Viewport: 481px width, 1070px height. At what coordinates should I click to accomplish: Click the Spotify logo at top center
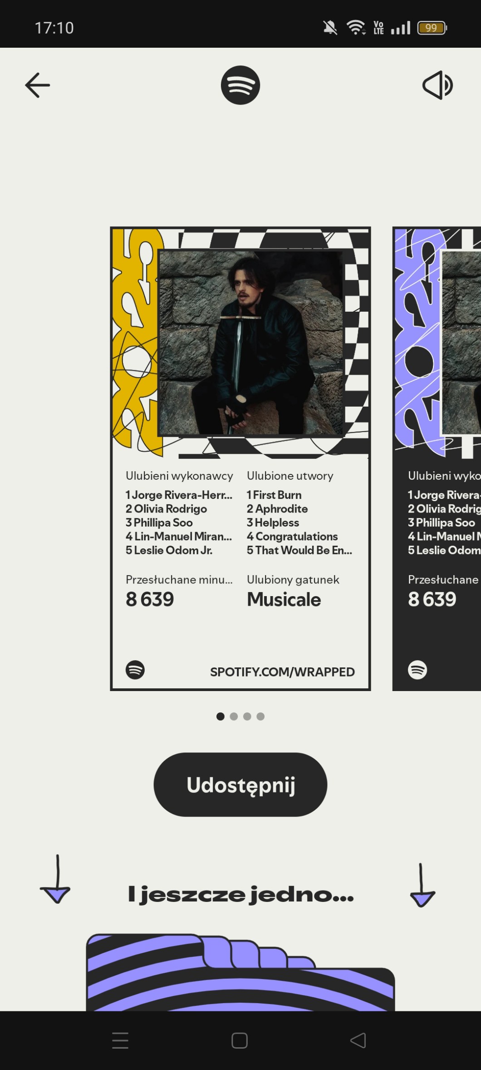tap(240, 85)
